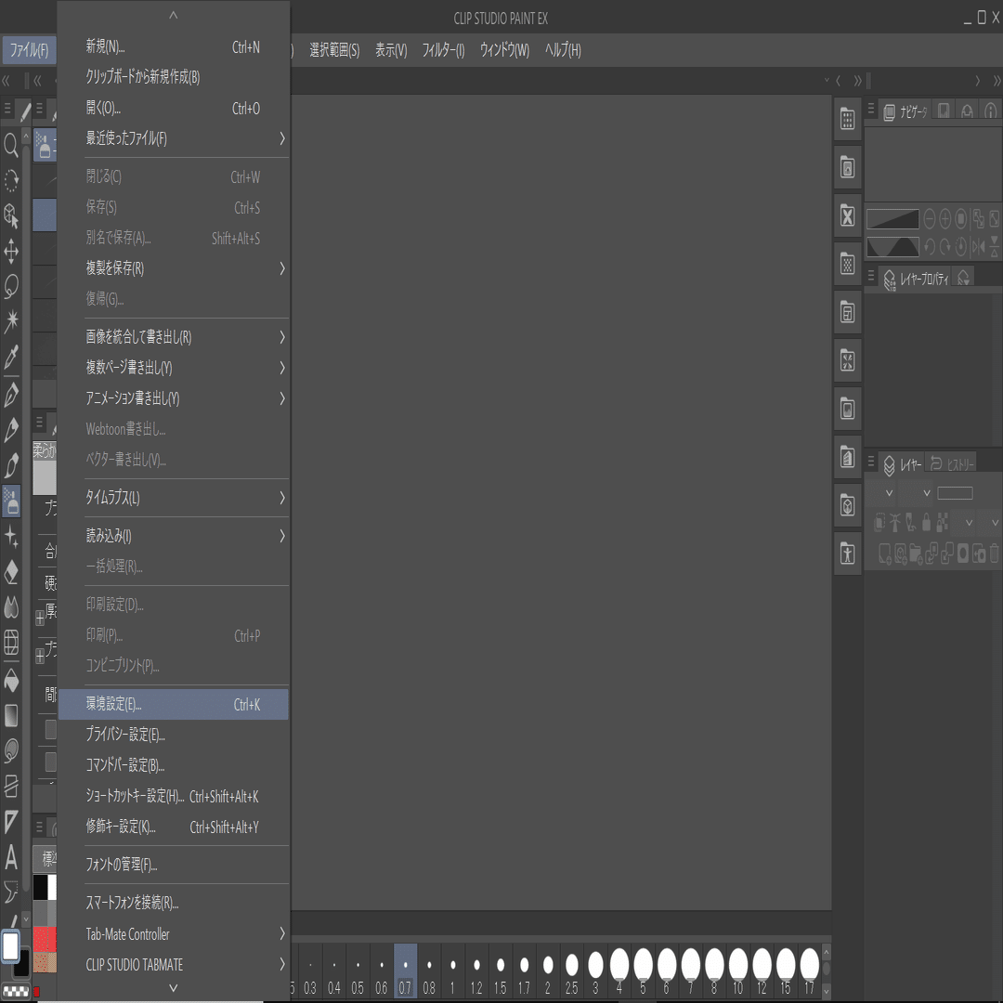Choose 環境設定(E)... menu item
The image size is (1003, 1003).
(x=174, y=704)
